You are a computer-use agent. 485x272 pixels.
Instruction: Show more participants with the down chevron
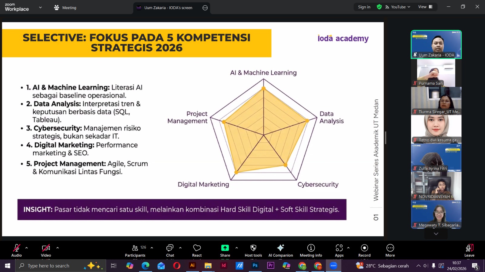pos(436,234)
